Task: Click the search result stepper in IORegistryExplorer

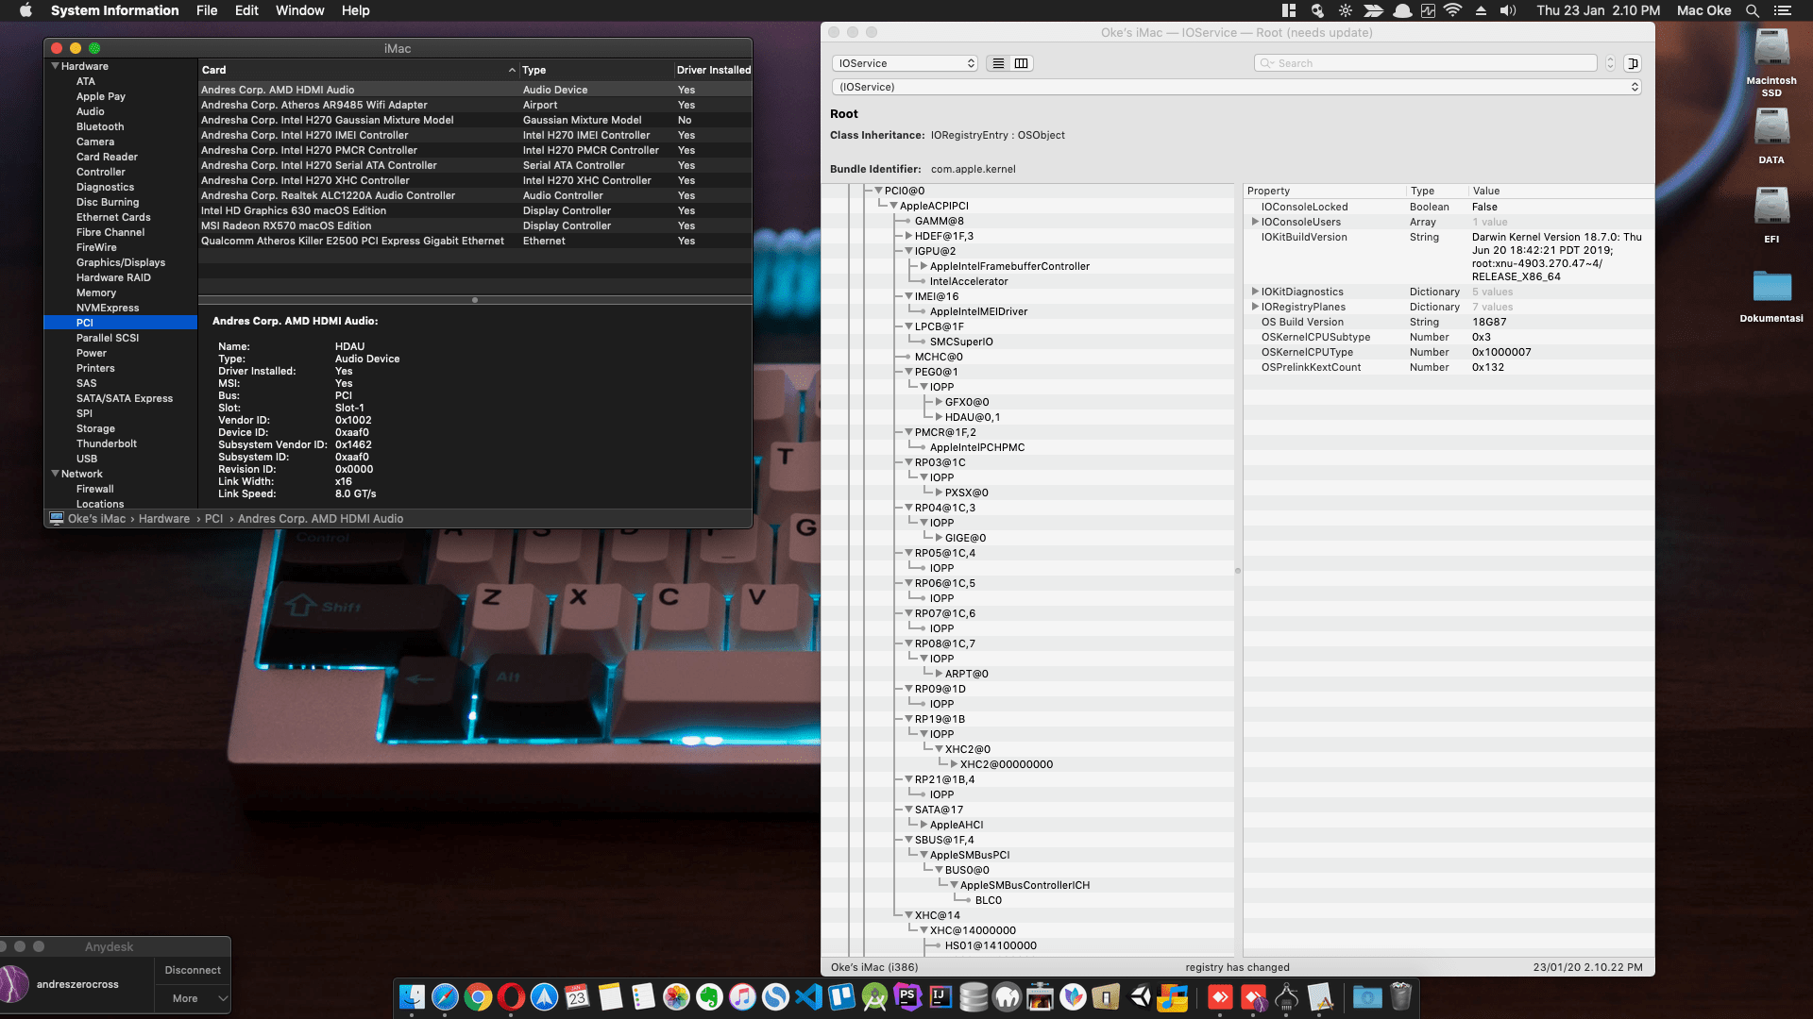Action: click(1610, 63)
